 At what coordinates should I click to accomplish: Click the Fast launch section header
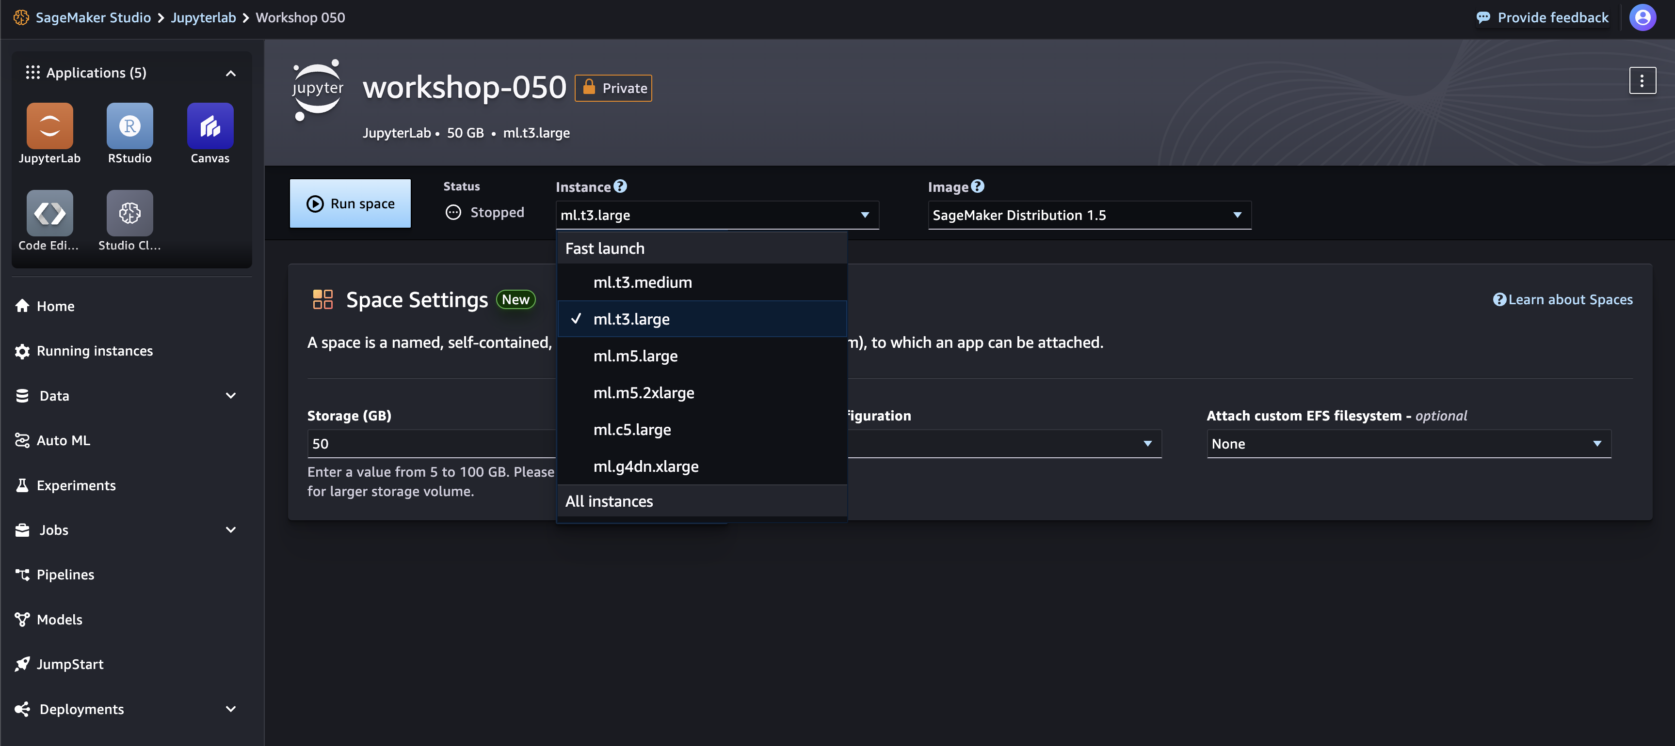pyautogui.click(x=702, y=248)
